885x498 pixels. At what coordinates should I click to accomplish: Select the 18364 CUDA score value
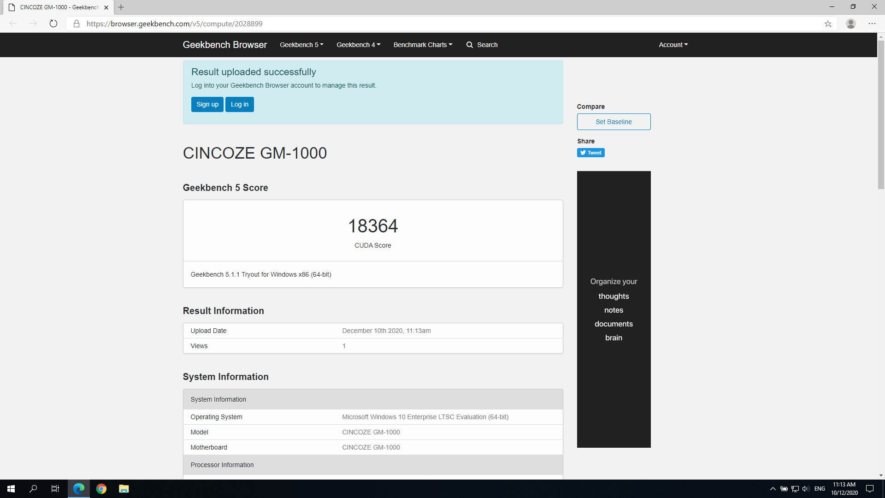point(372,226)
